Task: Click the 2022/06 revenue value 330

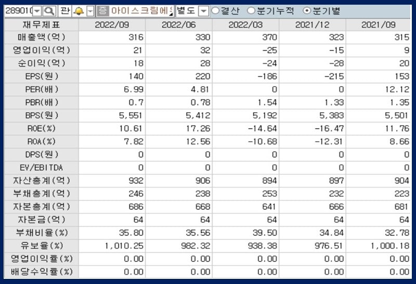Action: point(203,37)
